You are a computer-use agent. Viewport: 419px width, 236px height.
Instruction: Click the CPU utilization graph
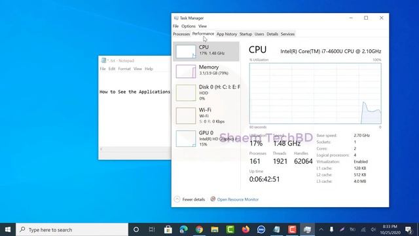coord(316,93)
